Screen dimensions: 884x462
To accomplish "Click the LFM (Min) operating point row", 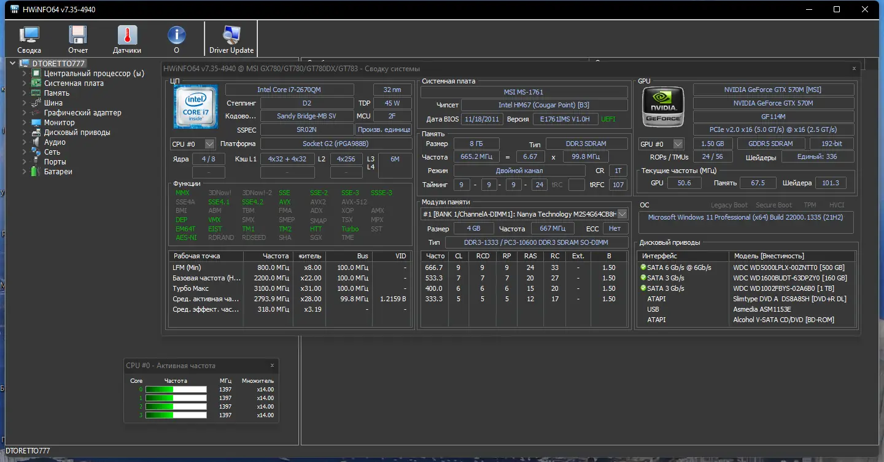I will (x=290, y=268).
